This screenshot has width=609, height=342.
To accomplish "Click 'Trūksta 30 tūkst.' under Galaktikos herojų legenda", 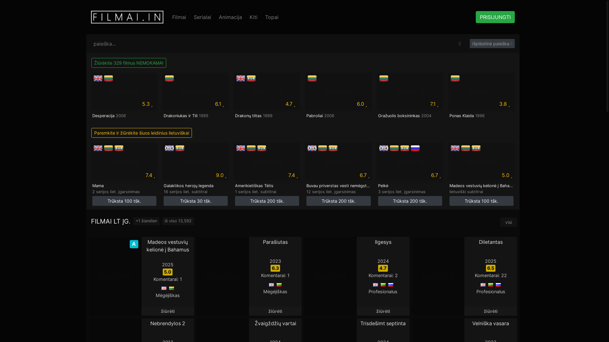I will click(x=196, y=201).
